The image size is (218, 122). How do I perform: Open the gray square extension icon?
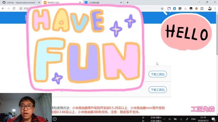(x=202, y=8)
